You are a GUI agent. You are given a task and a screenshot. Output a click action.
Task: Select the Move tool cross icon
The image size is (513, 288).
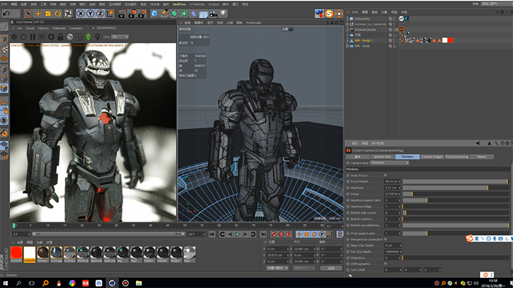click(x=38, y=14)
